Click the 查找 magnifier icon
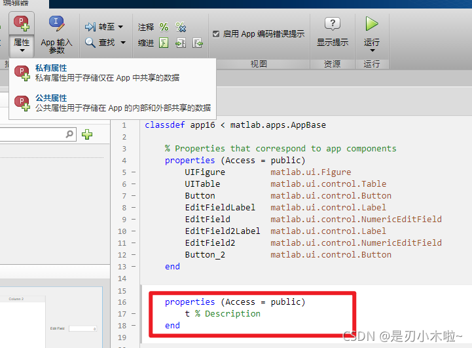 [x=90, y=43]
